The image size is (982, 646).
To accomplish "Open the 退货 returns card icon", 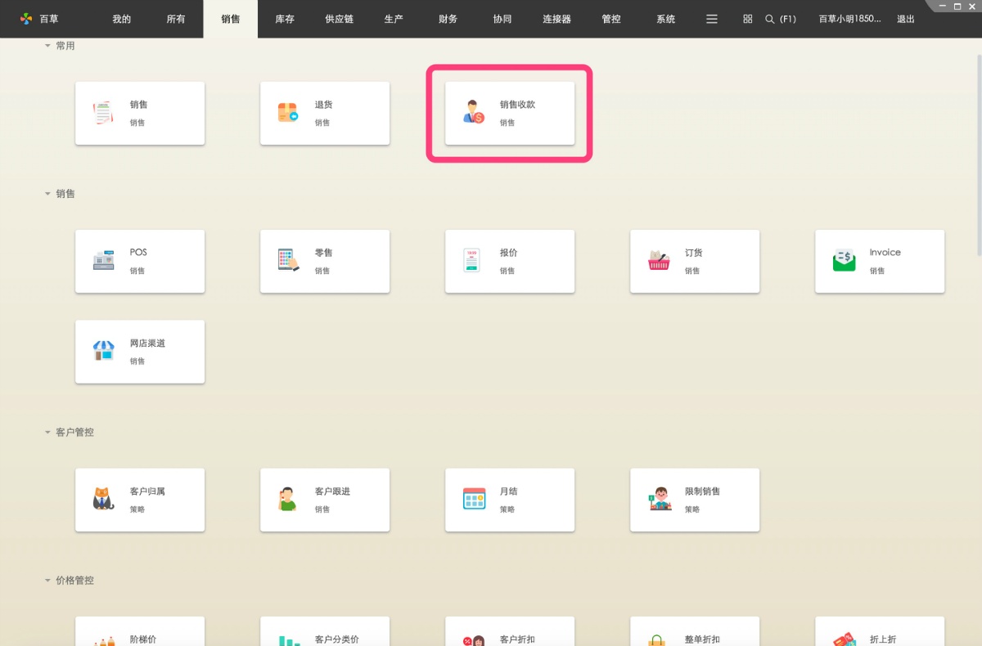I will coord(288,113).
